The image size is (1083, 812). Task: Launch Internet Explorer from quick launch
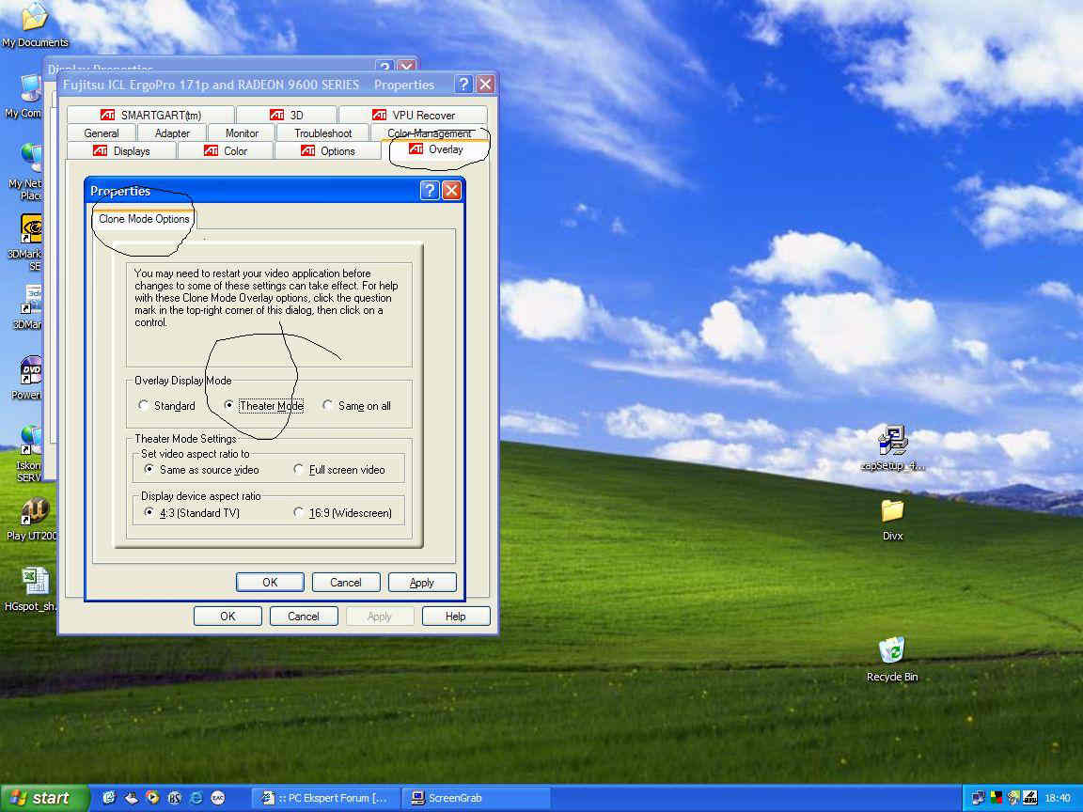click(x=196, y=798)
